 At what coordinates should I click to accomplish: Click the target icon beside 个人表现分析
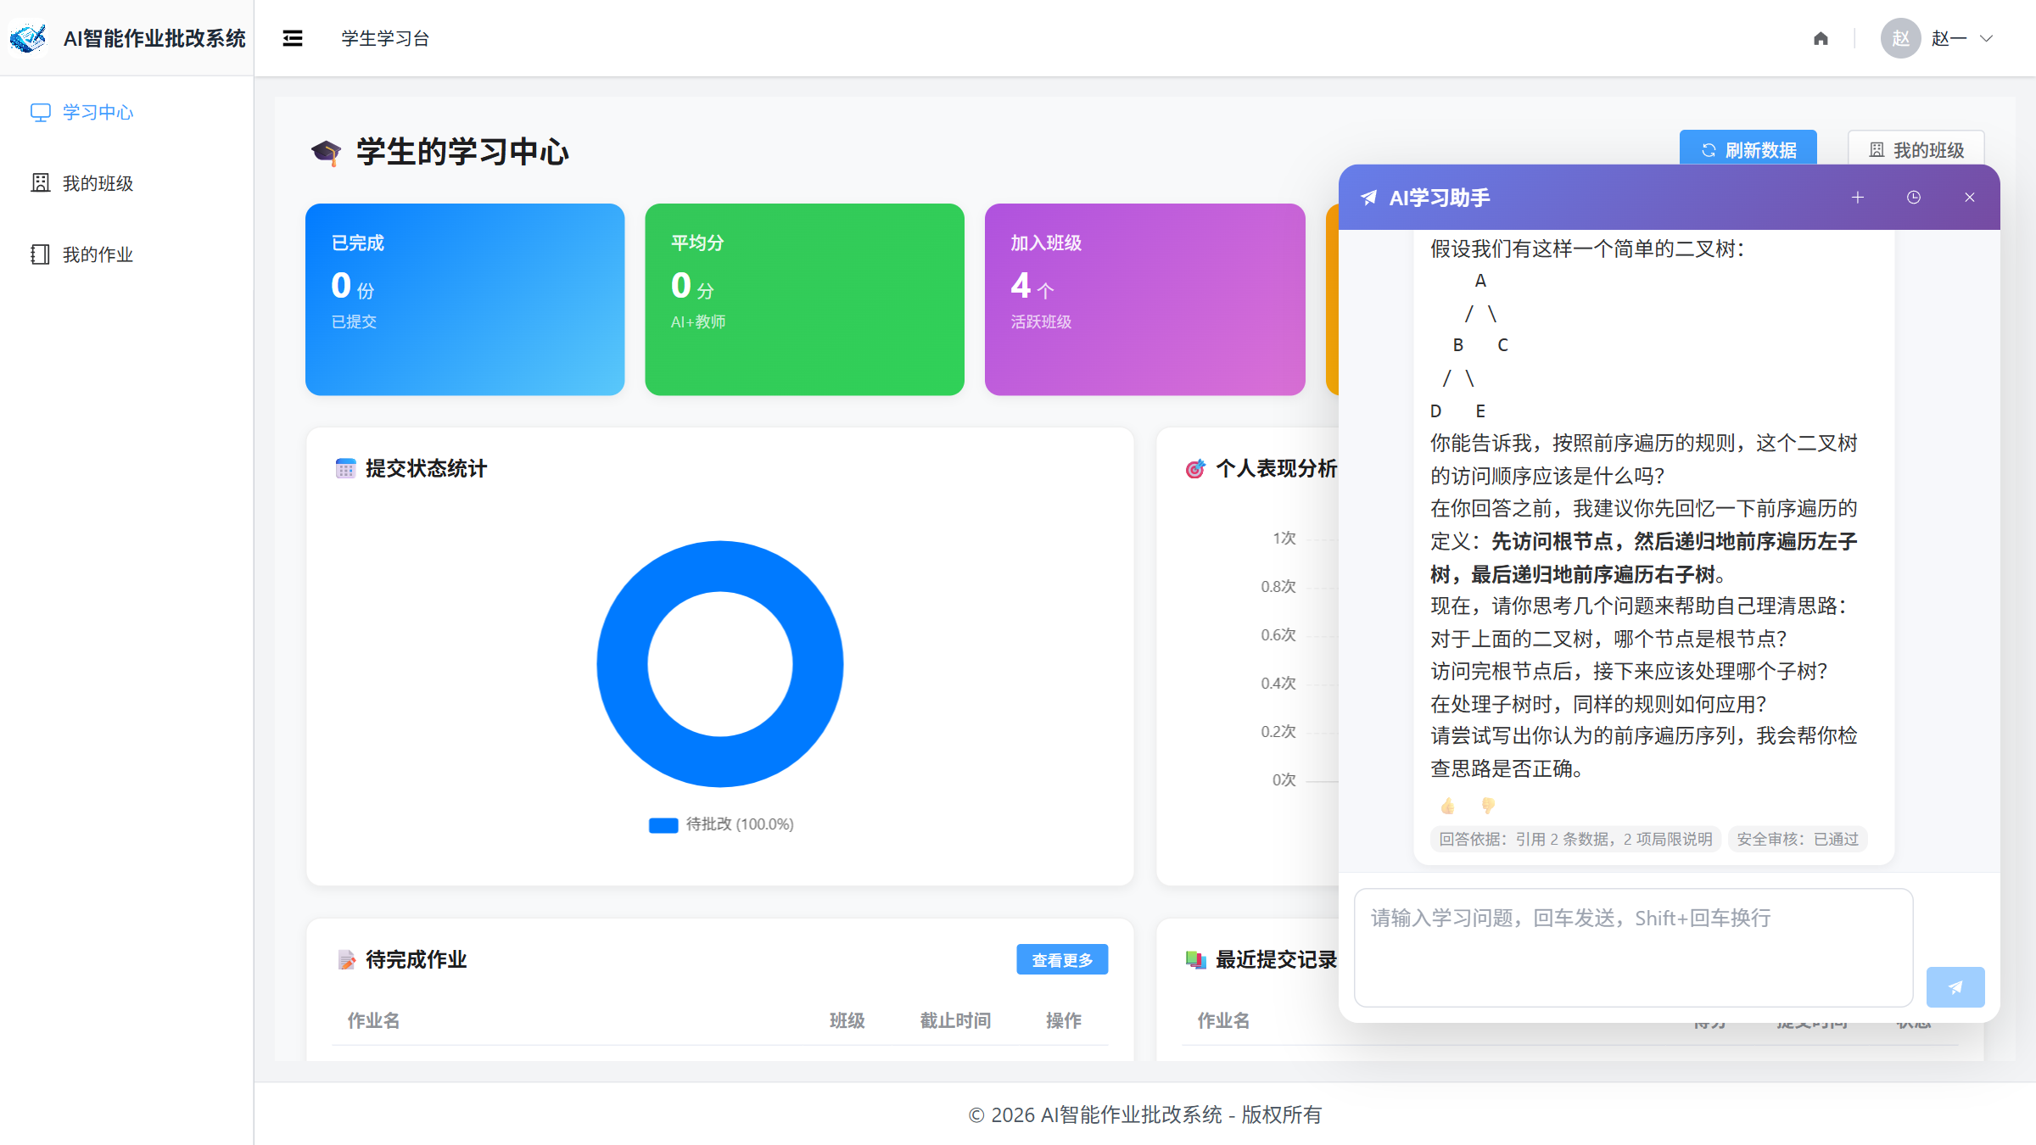(x=1195, y=468)
